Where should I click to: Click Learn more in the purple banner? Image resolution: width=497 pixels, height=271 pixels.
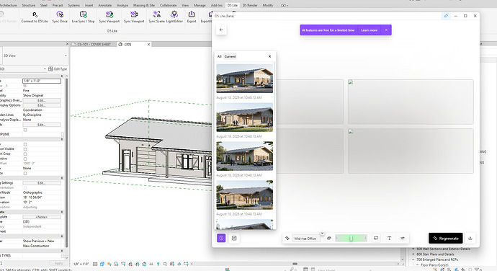pos(370,30)
